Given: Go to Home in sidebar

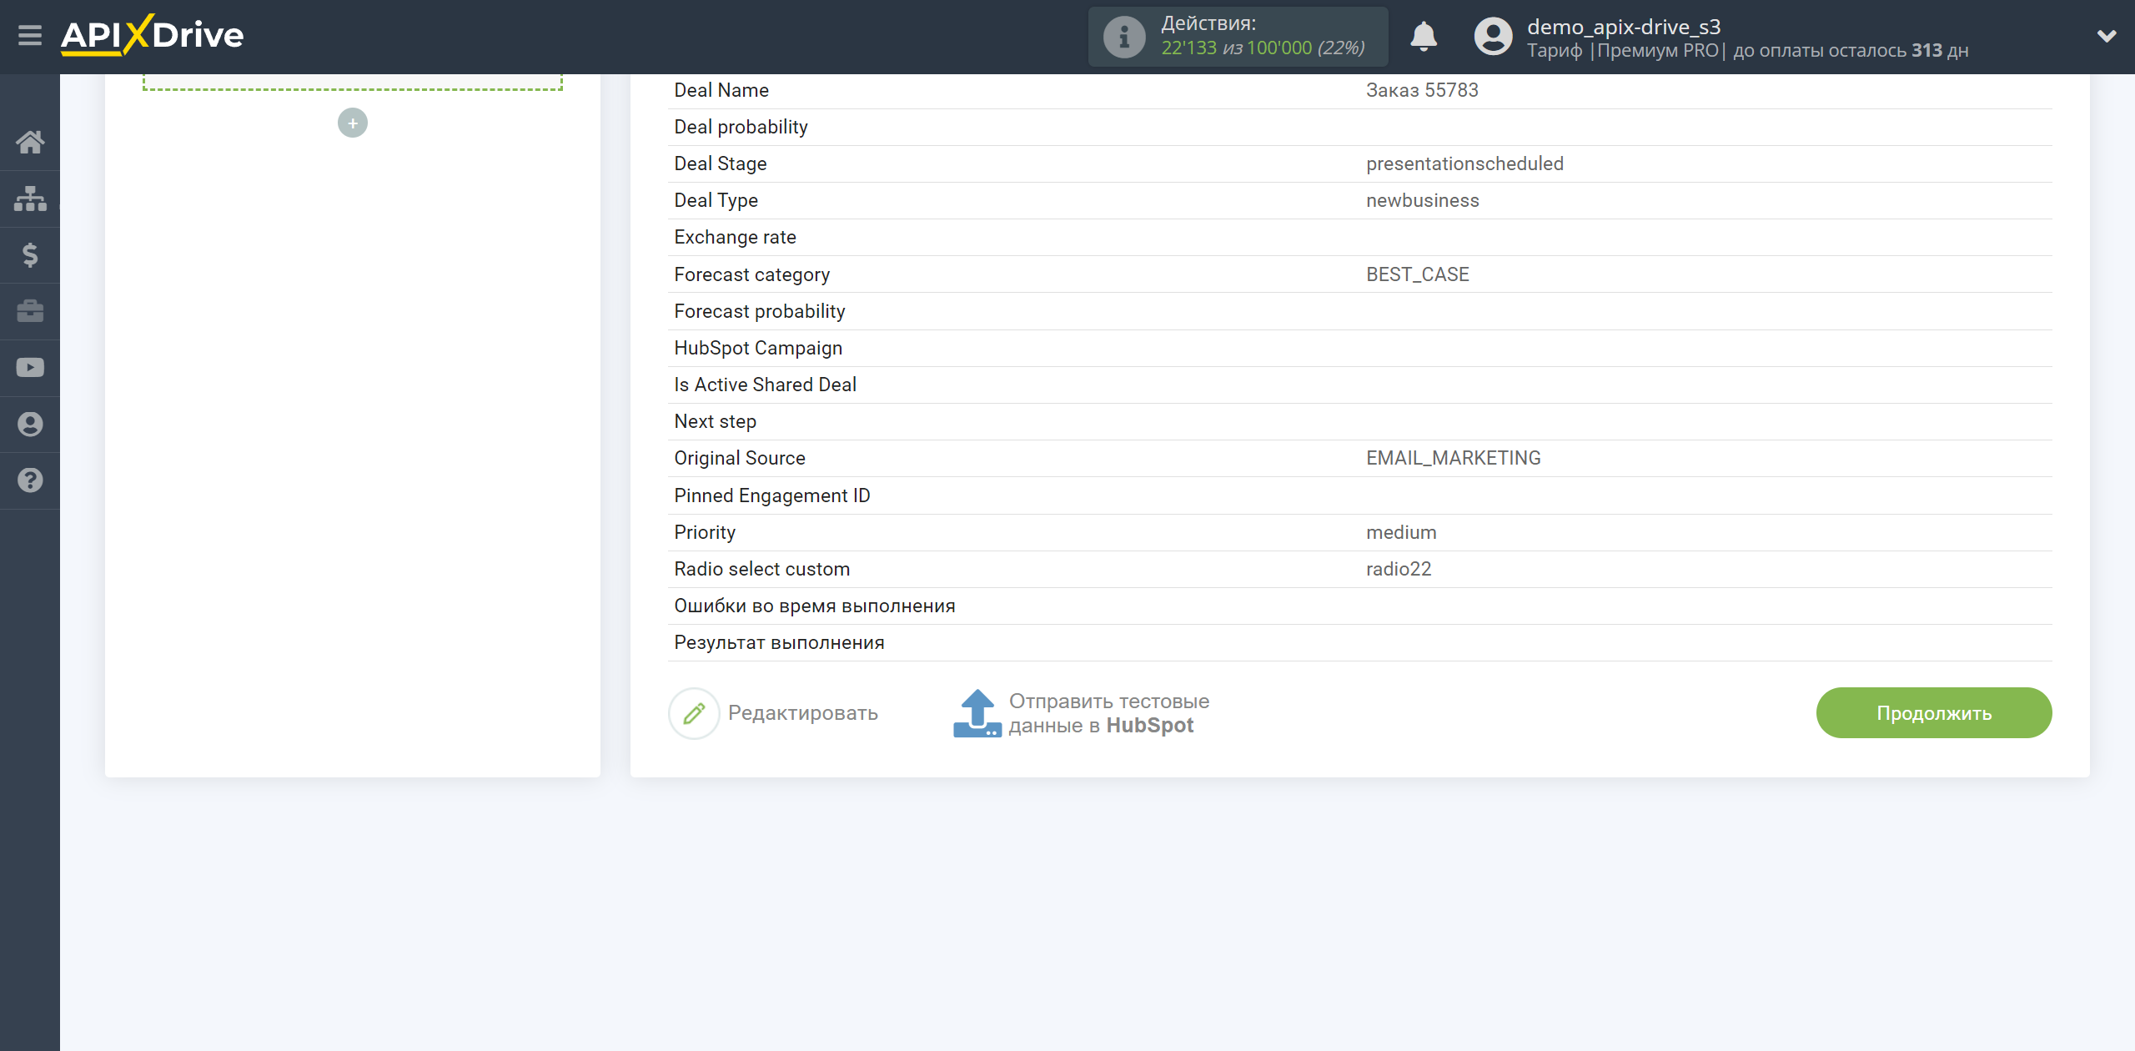Looking at the screenshot, I should (x=30, y=142).
